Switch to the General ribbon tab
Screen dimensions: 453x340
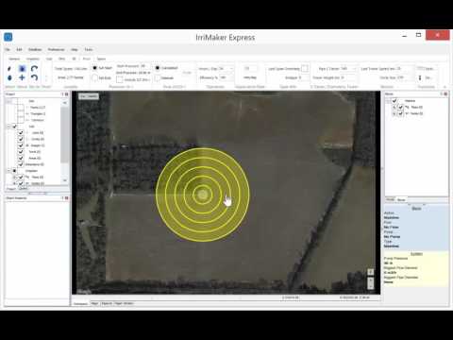pyautogui.click(x=14, y=59)
